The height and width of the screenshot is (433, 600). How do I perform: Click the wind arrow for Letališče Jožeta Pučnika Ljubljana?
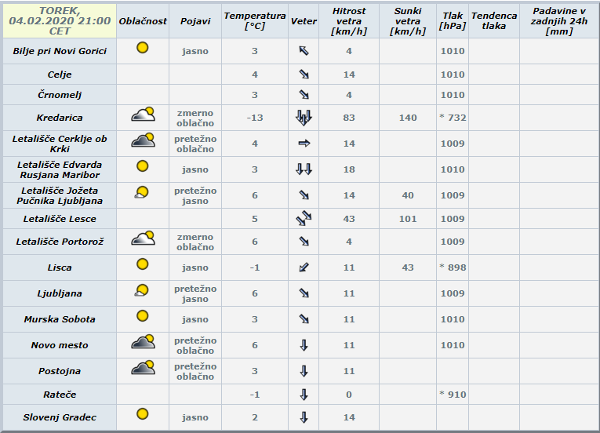tap(304, 195)
